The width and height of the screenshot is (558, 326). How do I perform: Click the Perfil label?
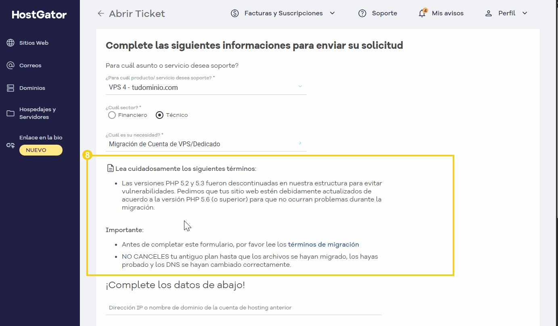pos(507,13)
